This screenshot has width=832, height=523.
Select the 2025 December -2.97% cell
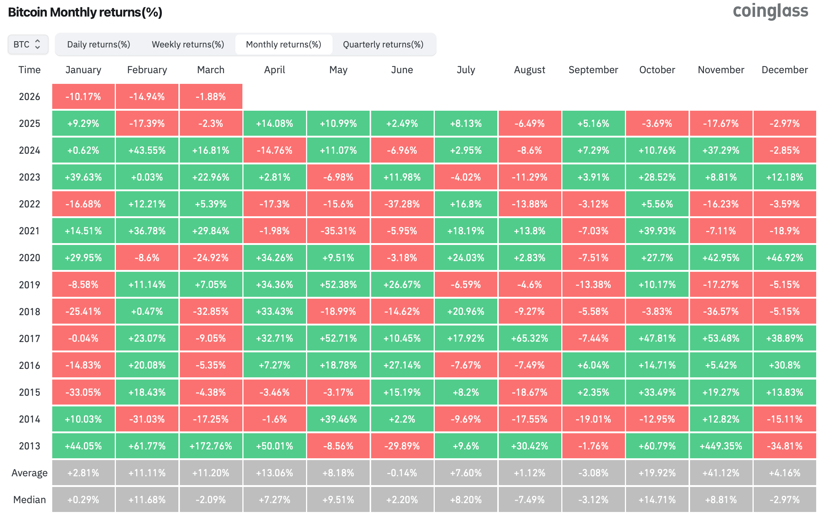click(x=785, y=124)
